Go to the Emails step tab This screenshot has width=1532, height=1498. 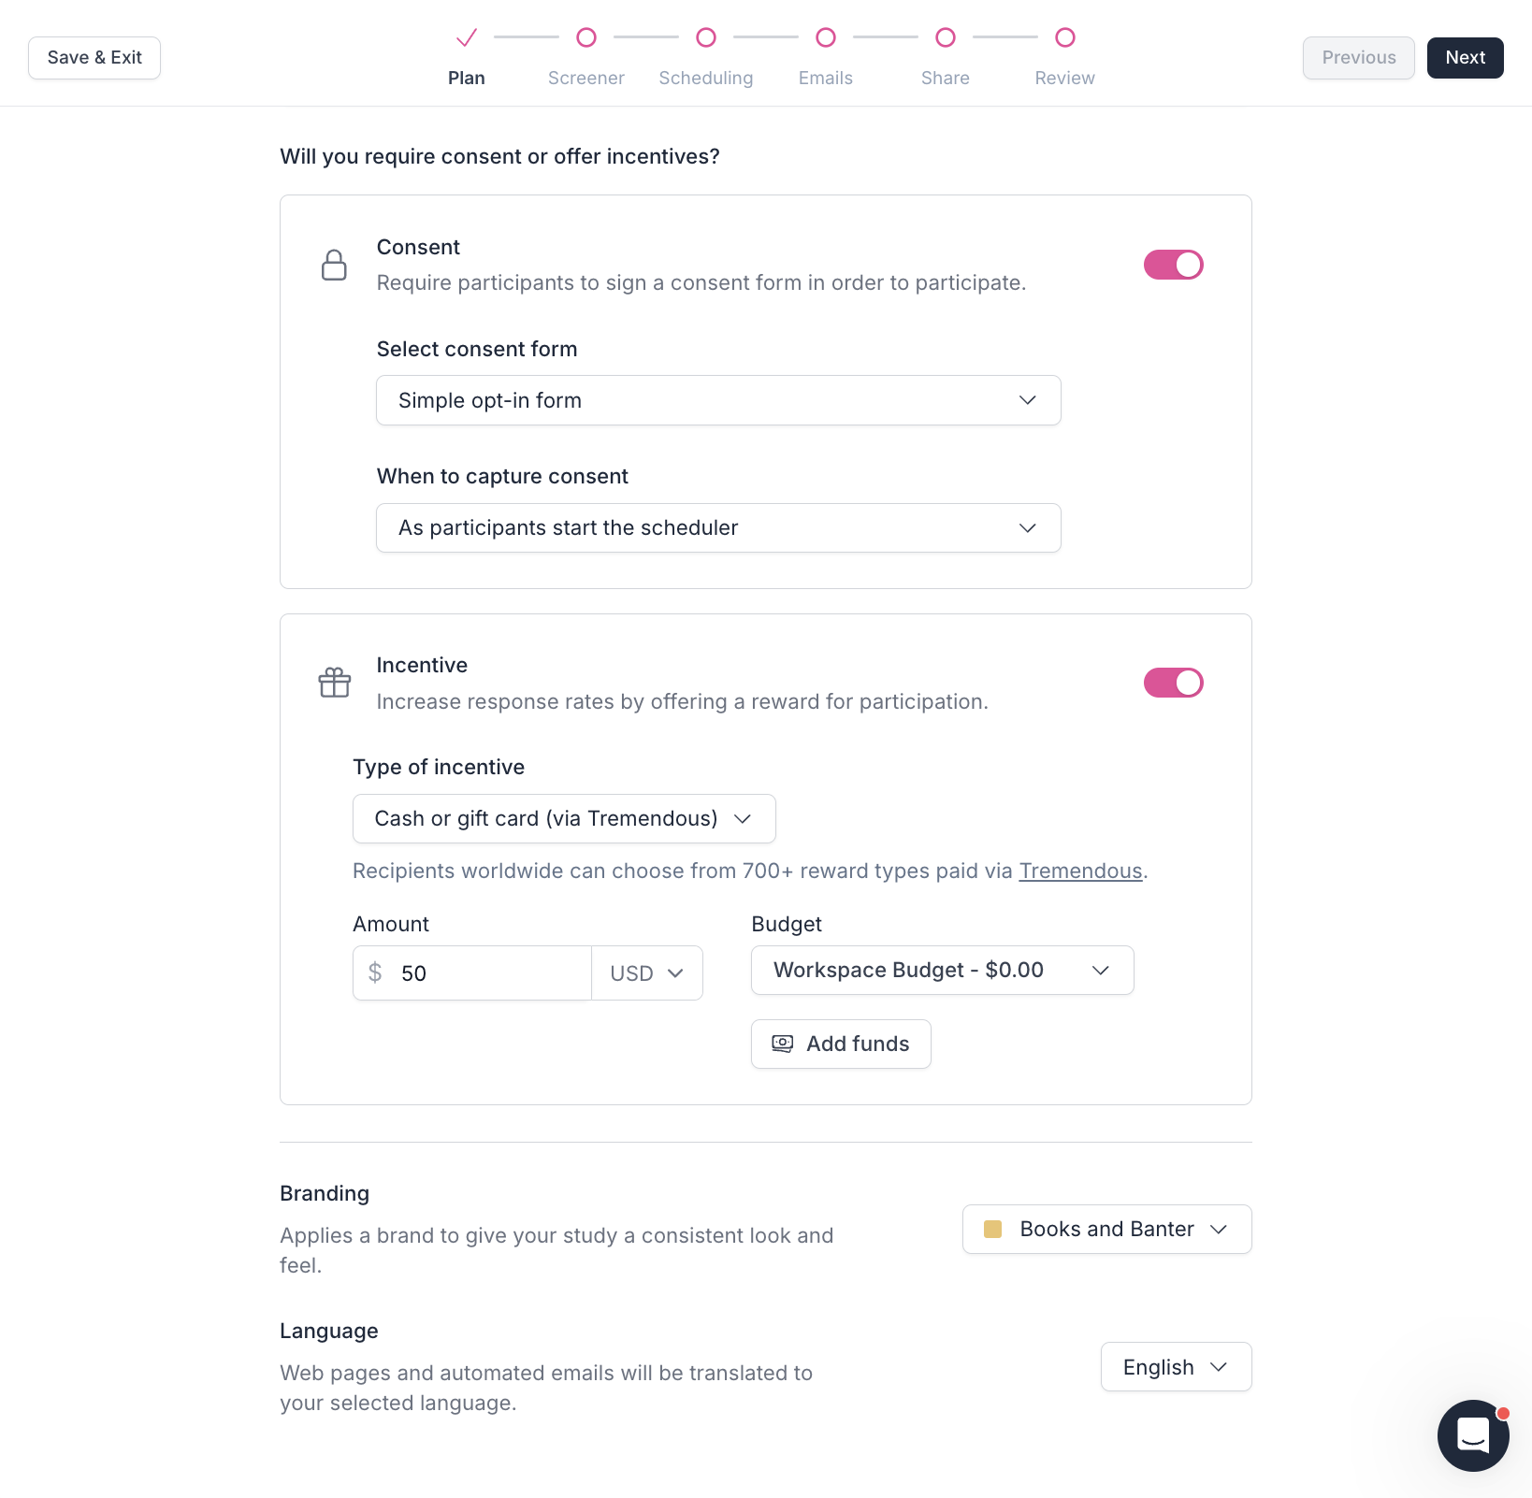tap(826, 78)
